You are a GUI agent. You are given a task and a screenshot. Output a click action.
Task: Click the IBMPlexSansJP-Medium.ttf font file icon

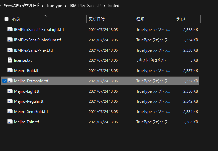pos(10,40)
